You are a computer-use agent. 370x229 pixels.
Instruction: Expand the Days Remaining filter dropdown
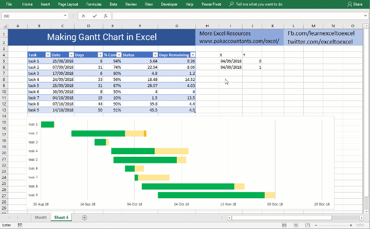click(193, 55)
